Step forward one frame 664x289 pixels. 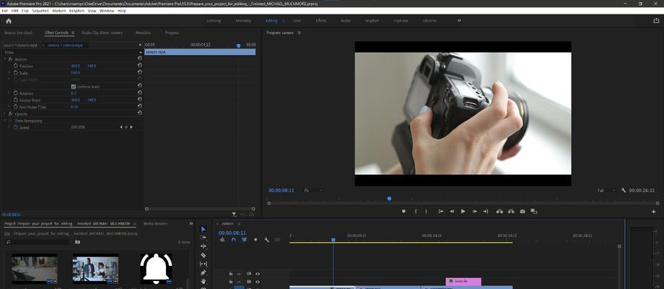click(x=474, y=211)
